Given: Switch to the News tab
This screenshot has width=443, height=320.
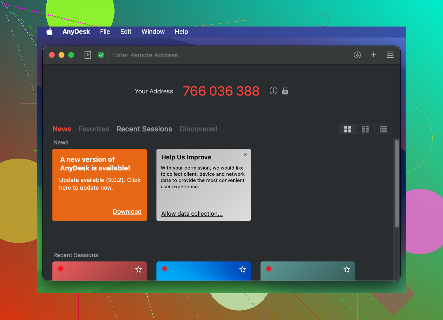Looking at the screenshot, I should pyautogui.click(x=62, y=129).
